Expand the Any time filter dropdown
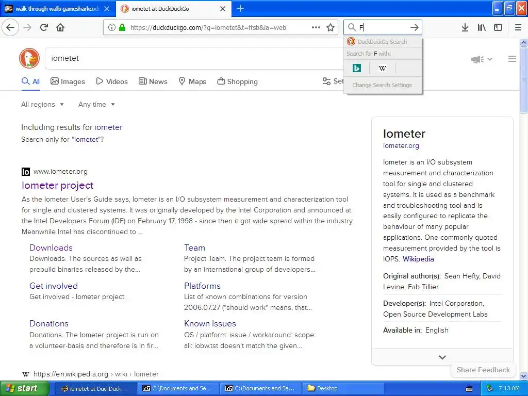The height and width of the screenshot is (396, 528). 96,104
